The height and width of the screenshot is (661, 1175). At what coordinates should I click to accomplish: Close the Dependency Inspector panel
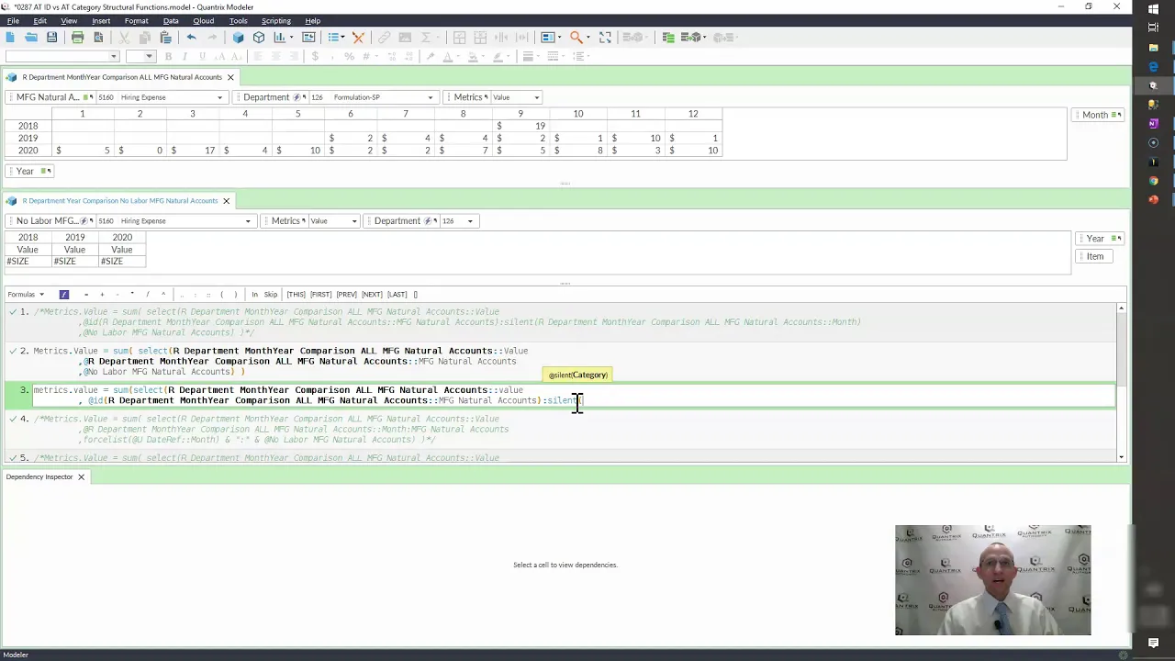tap(81, 477)
